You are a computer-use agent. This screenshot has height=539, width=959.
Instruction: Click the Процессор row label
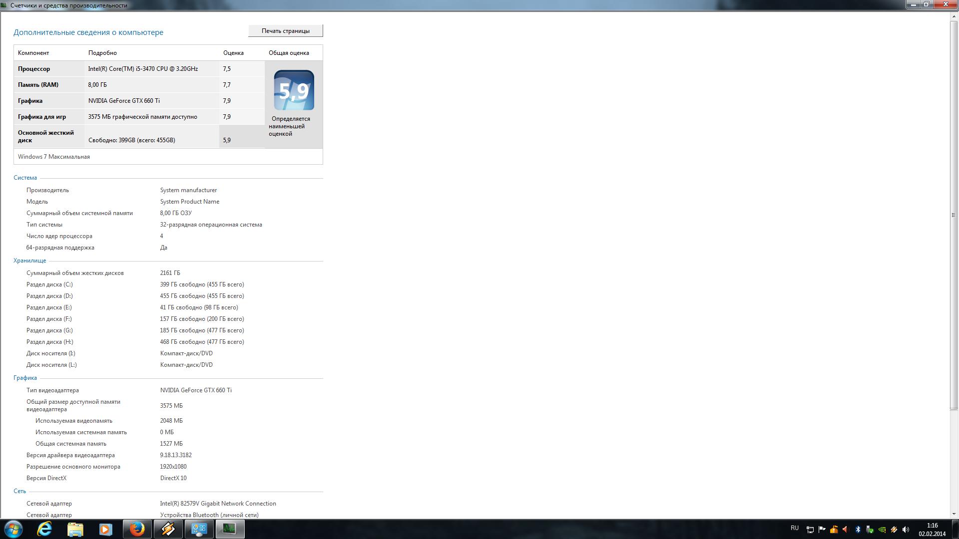pyautogui.click(x=34, y=69)
